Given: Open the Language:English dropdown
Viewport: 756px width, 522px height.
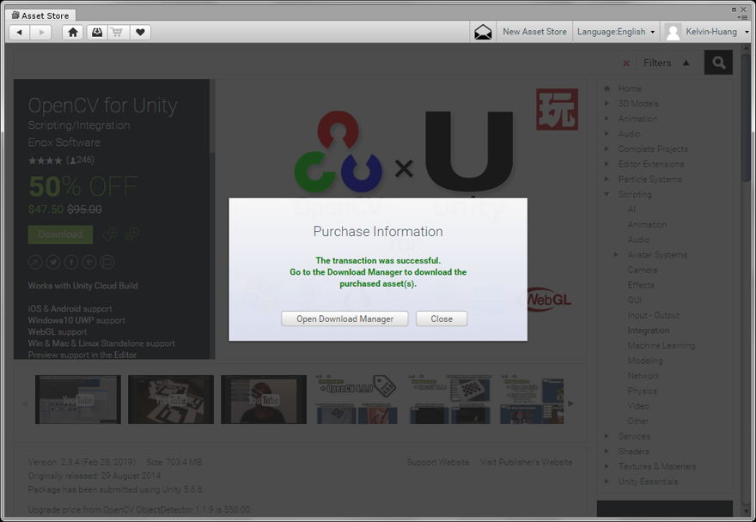Looking at the screenshot, I should click(616, 32).
